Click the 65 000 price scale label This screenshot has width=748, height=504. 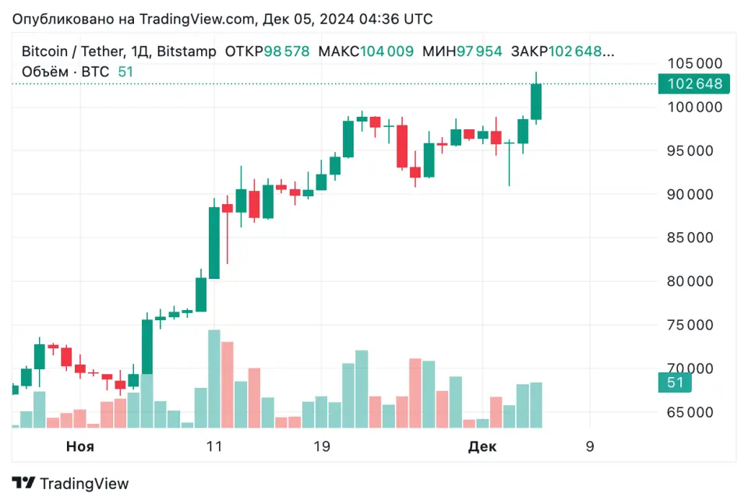690,412
